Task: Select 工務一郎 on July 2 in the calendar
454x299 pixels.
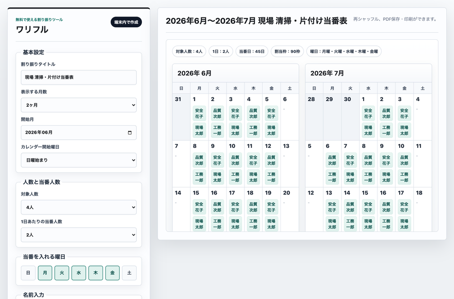Action: pos(386,130)
